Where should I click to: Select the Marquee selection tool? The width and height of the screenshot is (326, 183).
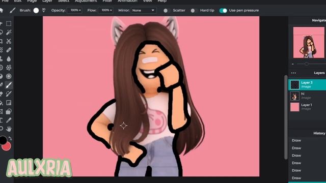point(9,23)
